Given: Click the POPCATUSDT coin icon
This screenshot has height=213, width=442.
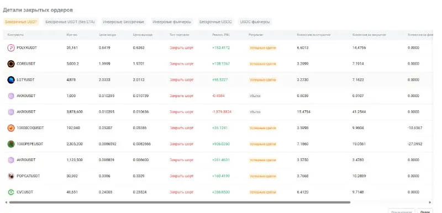Looking at the screenshot, I should tap(11, 176).
